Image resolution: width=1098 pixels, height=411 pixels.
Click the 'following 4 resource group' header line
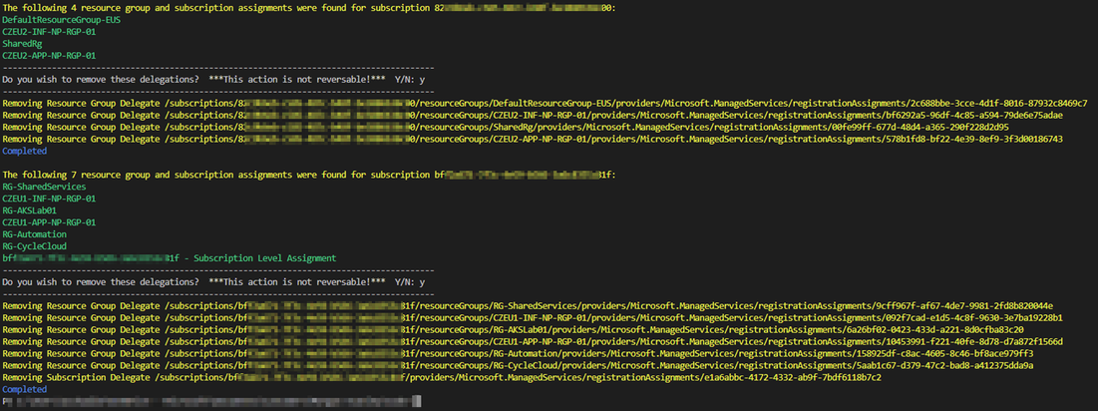pyautogui.click(x=309, y=7)
